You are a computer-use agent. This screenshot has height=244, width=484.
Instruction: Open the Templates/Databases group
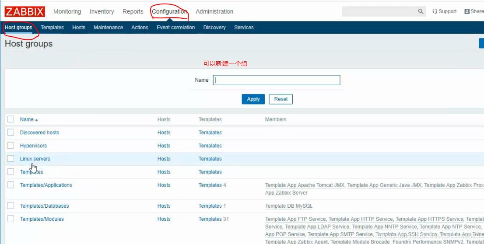[x=45, y=206]
